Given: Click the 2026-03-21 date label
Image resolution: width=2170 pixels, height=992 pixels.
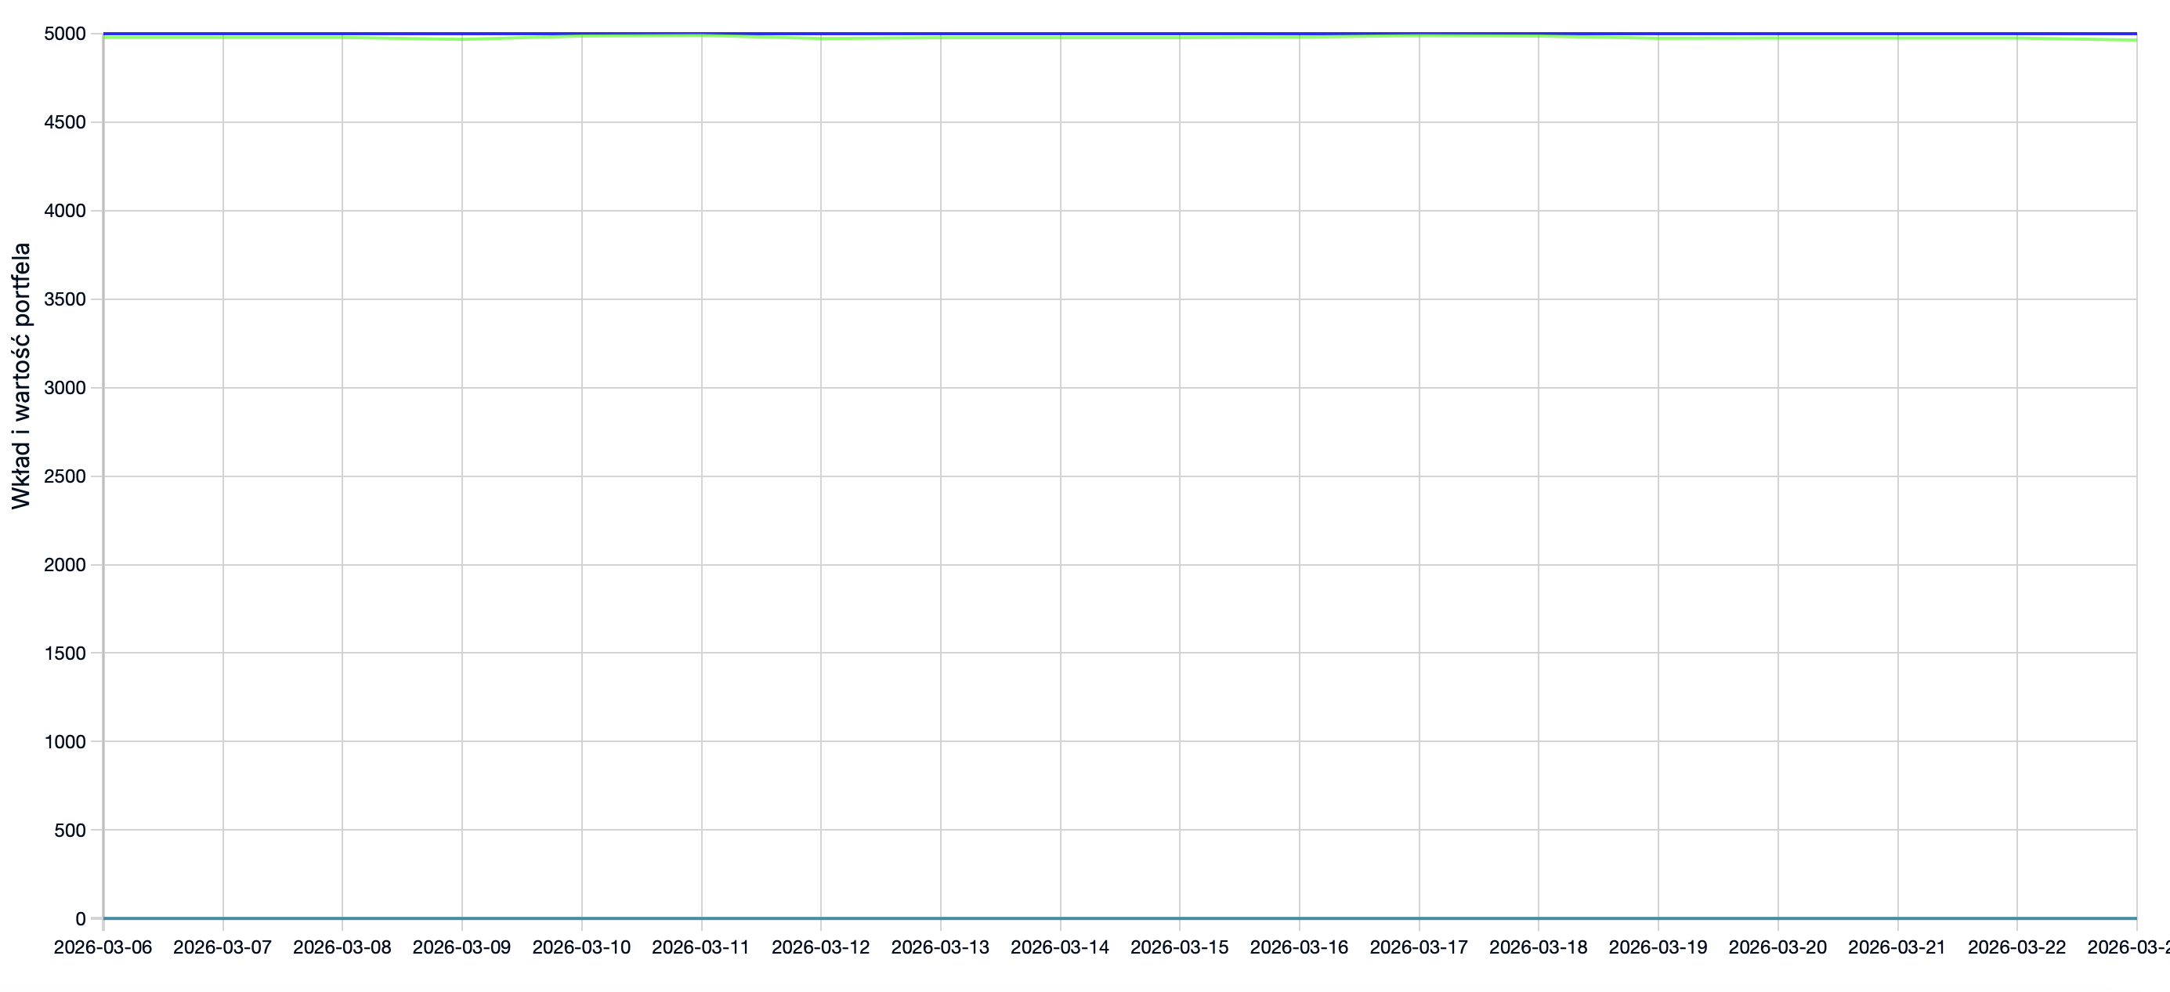Looking at the screenshot, I should 1897,947.
